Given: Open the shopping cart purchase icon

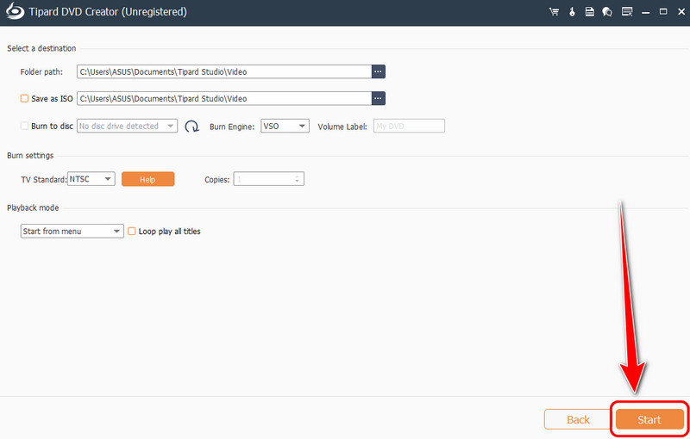Looking at the screenshot, I should 554,12.
